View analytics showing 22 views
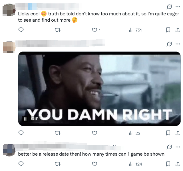Screen dimensions: 183x171 pos(135,133)
